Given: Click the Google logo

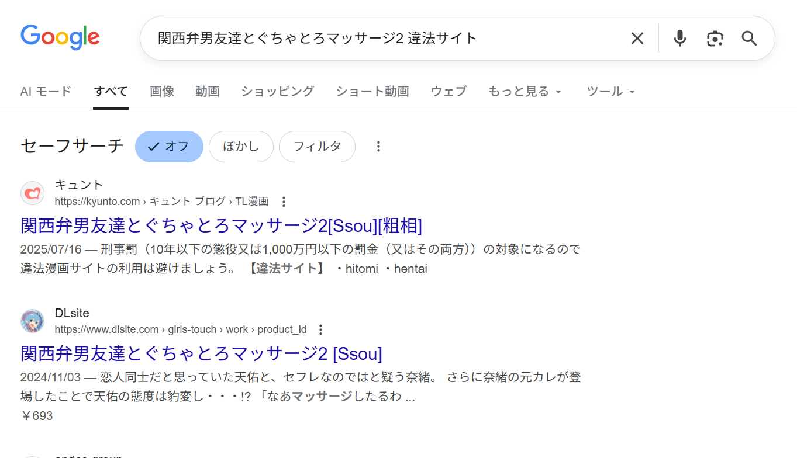Looking at the screenshot, I should click(x=59, y=37).
